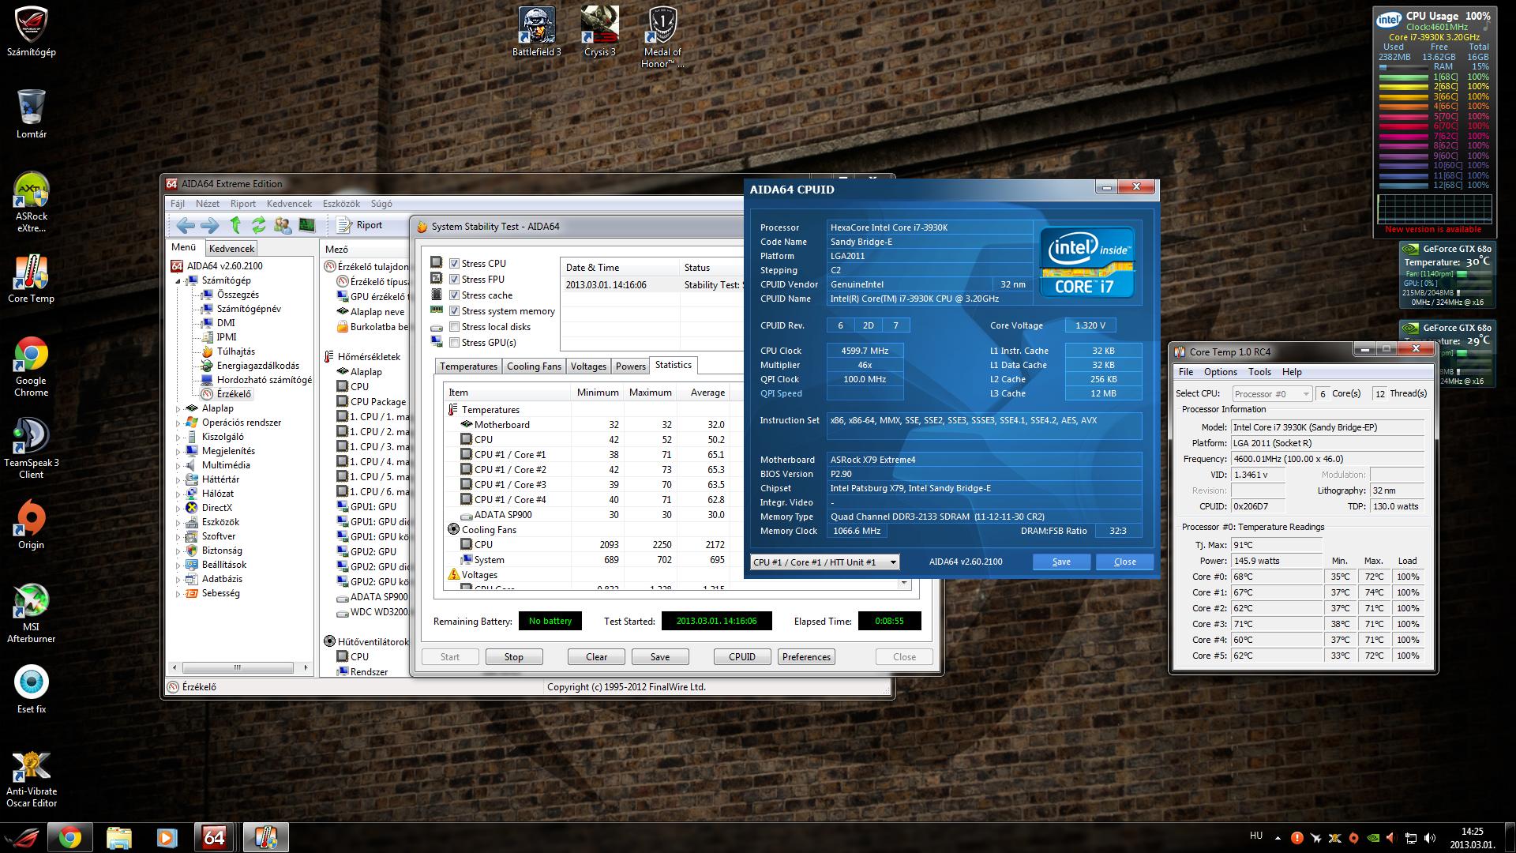
Task: Open Options menu in Core Temp
Action: click(x=1220, y=372)
